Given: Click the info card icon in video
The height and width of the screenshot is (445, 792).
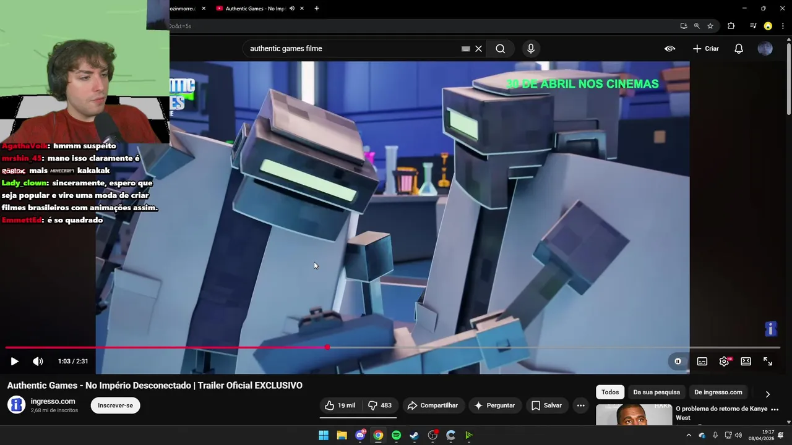Looking at the screenshot, I should pyautogui.click(x=770, y=329).
